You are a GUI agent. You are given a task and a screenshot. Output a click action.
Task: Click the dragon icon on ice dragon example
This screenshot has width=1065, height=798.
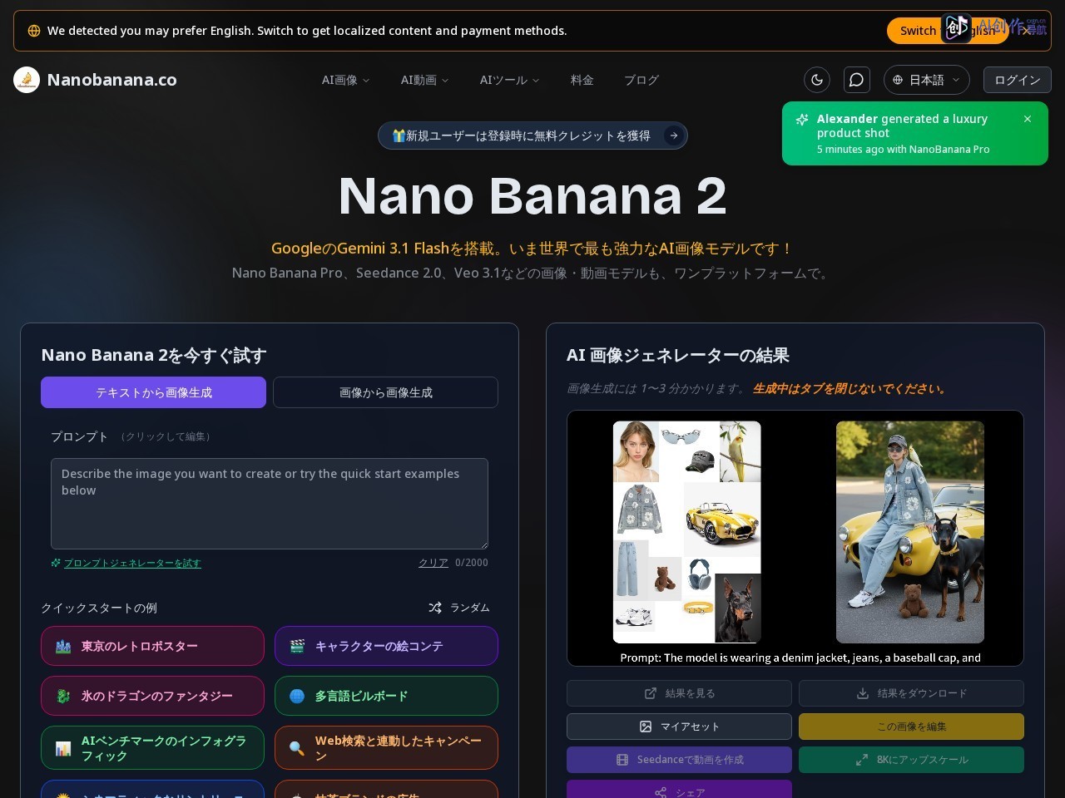coord(63,697)
